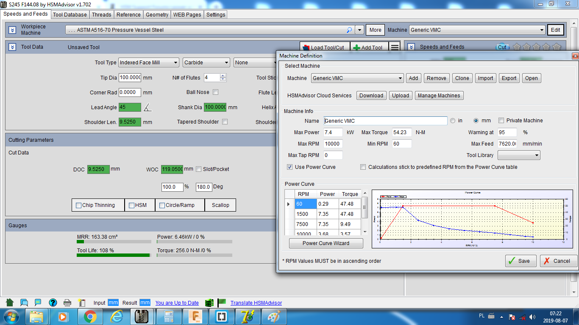579x325 pixels.
Task: Open Fusion 360 from the taskbar
Action: pos(196,317)
